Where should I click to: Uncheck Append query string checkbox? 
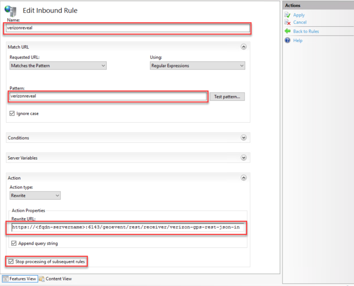(14, 243)
